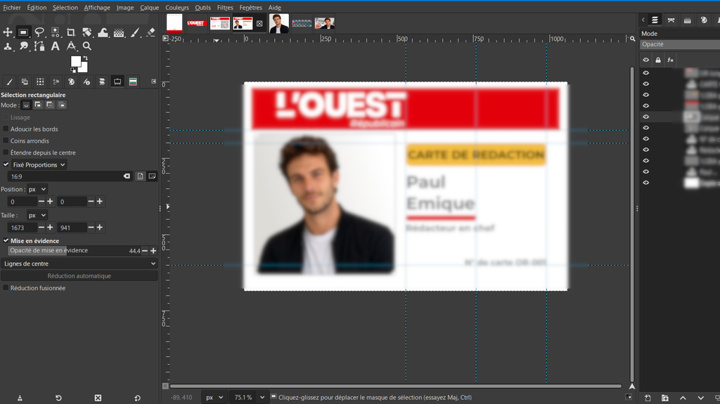Screen dimensions: 720x404
Task: Open the Fixé Proportions dropdown
Action: [x=39, y=165]
